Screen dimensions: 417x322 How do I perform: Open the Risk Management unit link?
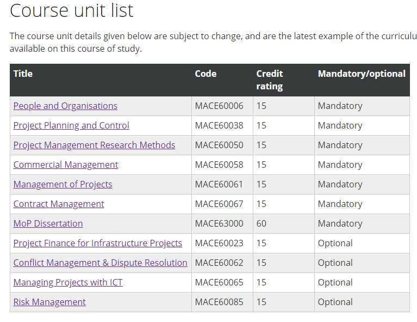(49, 302)
